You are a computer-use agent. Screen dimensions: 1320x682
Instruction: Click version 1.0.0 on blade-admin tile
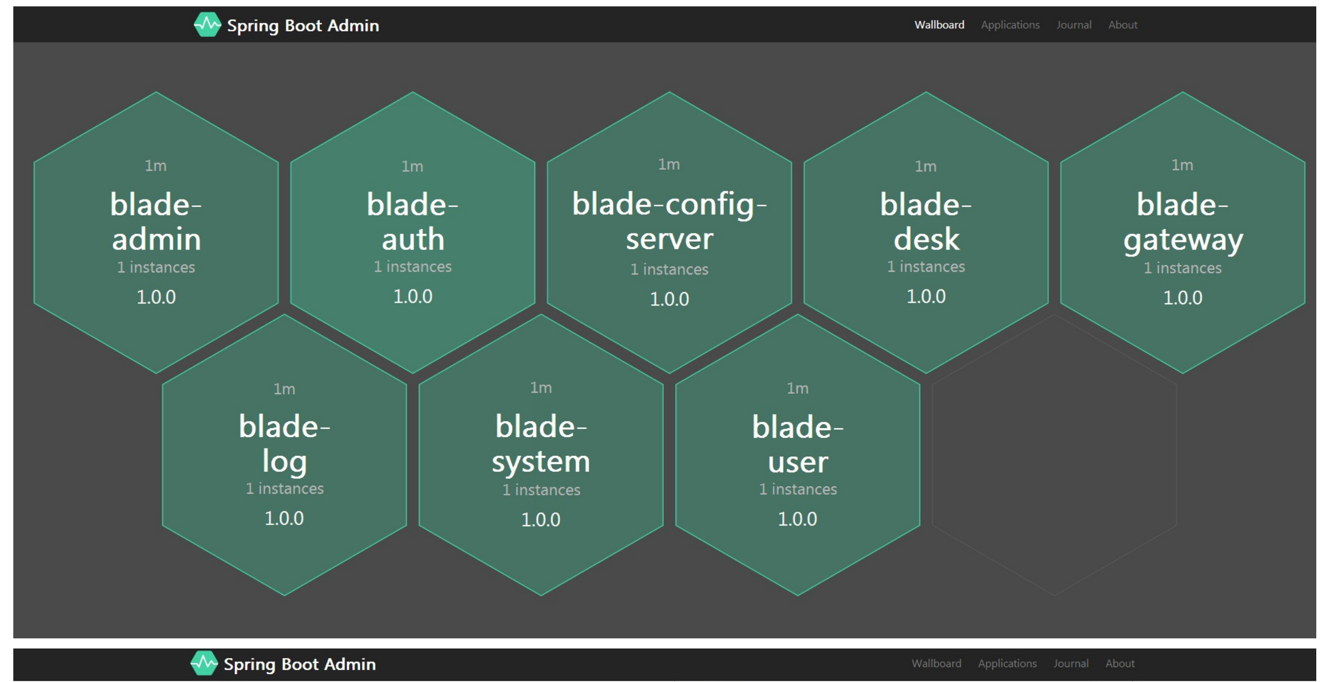point(156,297)
